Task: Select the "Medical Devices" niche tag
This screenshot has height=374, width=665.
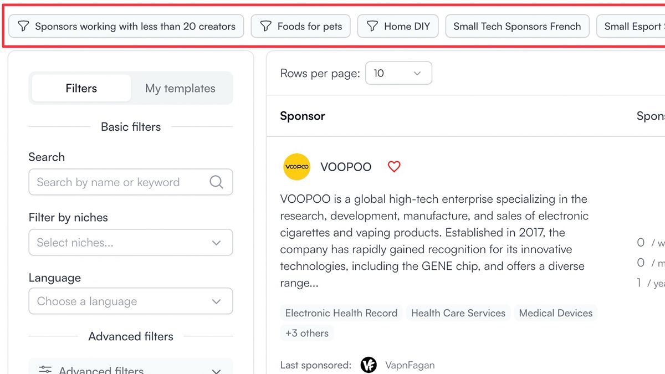Action: 555,312
